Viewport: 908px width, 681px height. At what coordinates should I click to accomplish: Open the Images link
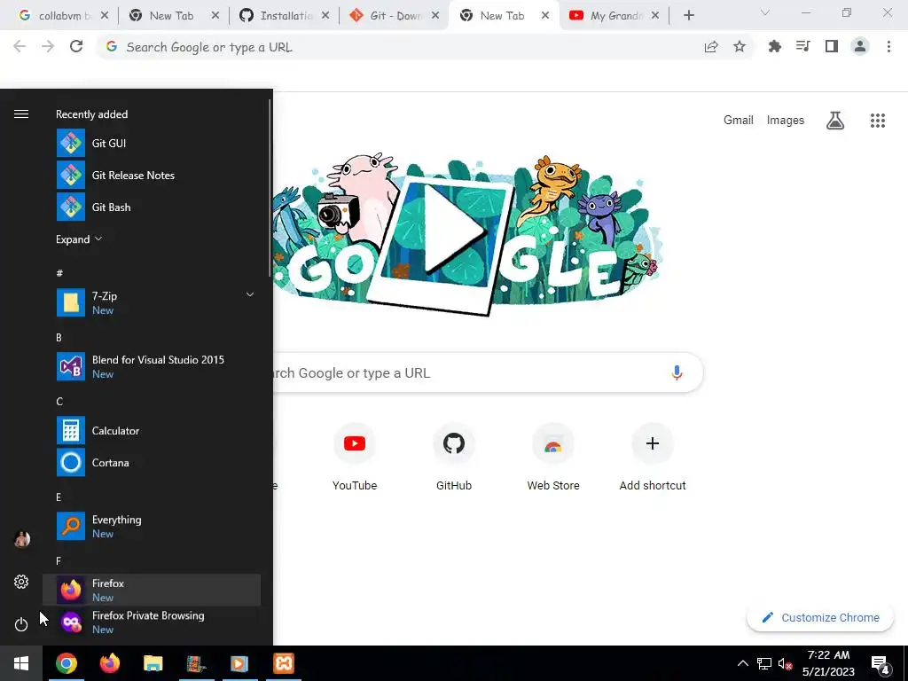click(786, 120)
